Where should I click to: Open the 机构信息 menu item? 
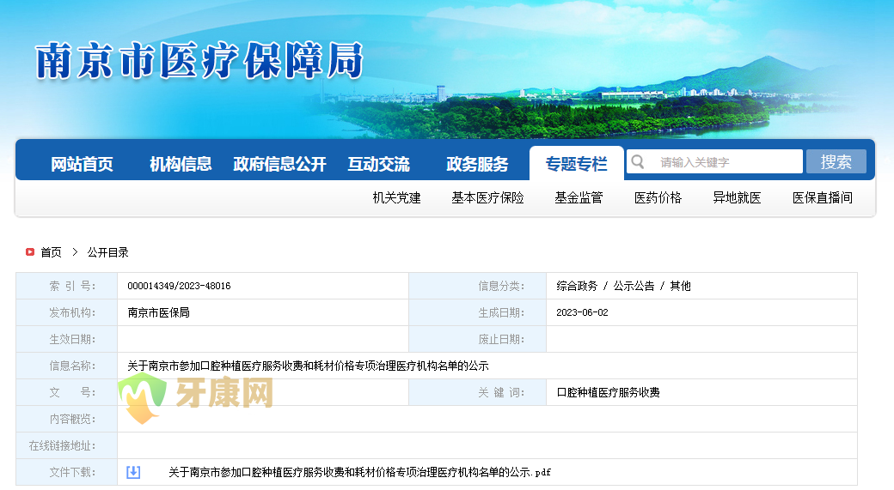[x=181, y=164]
